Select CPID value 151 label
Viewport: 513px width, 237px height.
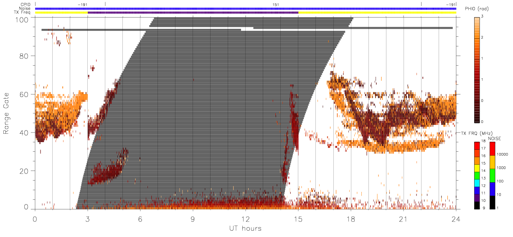point(276,5)
